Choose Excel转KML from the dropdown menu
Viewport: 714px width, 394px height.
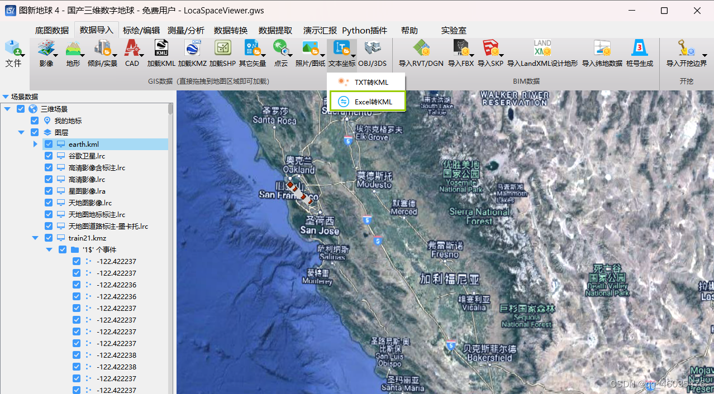(x=368, y=102)
